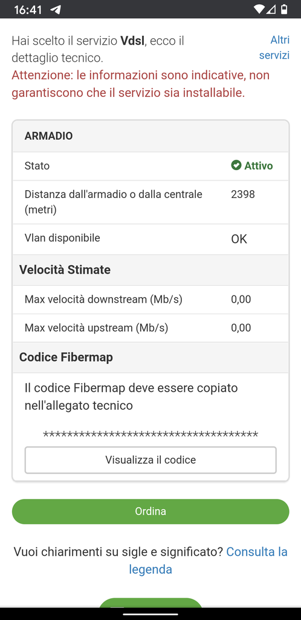Open the Consulta la legenda link
The height and width of the screenshot is (620, 301).
point(209,560)
